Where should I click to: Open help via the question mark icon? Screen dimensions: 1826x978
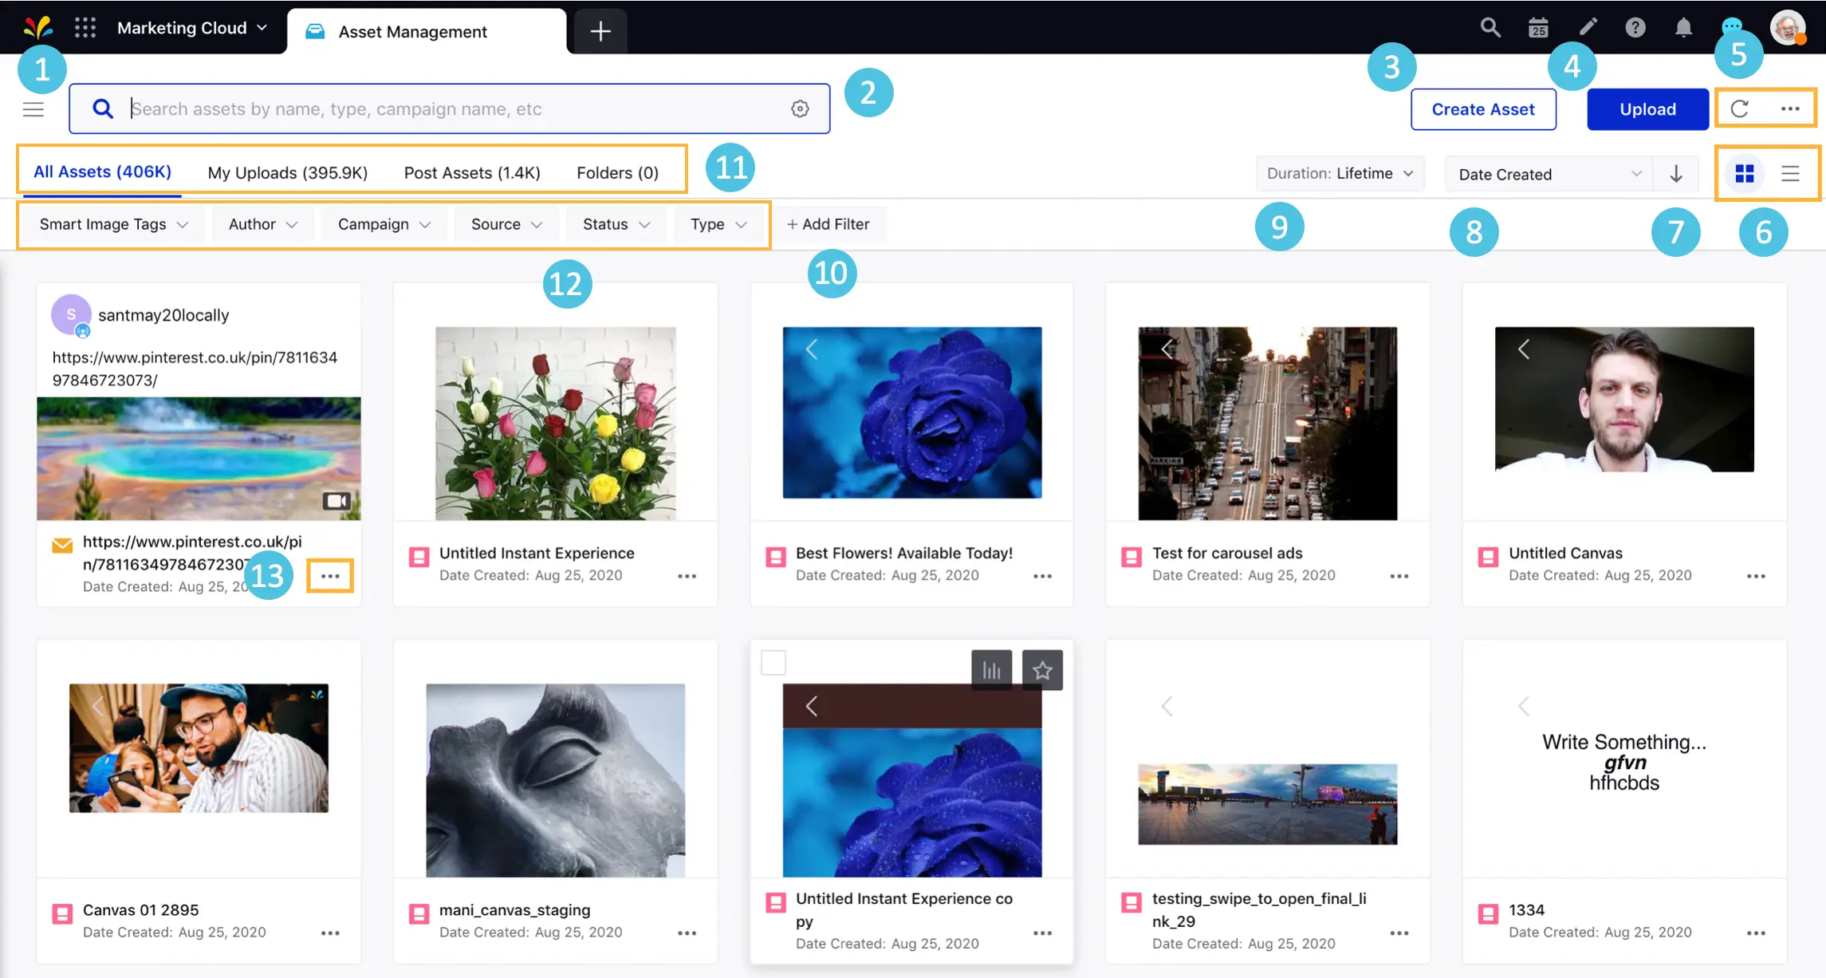coord(1635,27)
